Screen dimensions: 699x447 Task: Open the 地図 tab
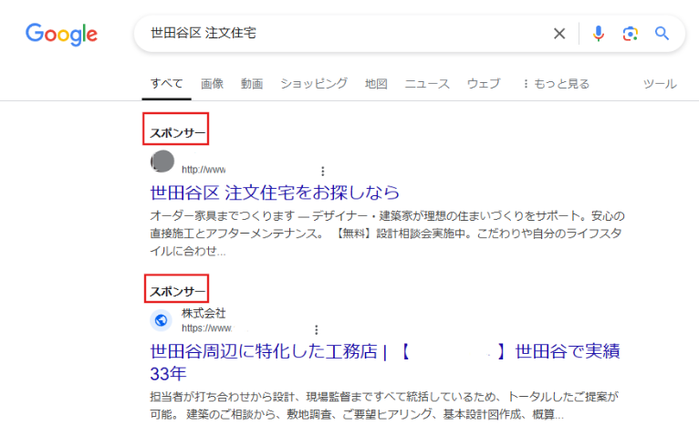(x=376, y=84)
